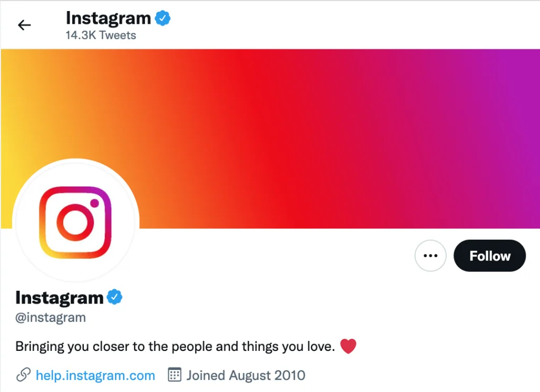This screenshot has height=392, width=540.
Task: Follow the Instagram account
Action: click(490, 256)
